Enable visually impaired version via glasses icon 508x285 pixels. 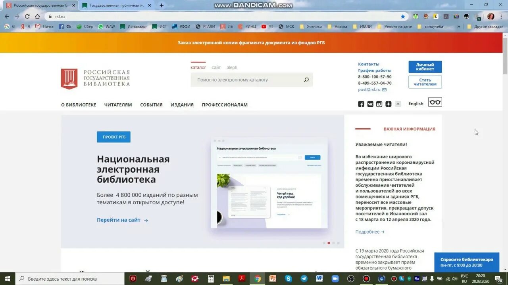coord(435,102)
